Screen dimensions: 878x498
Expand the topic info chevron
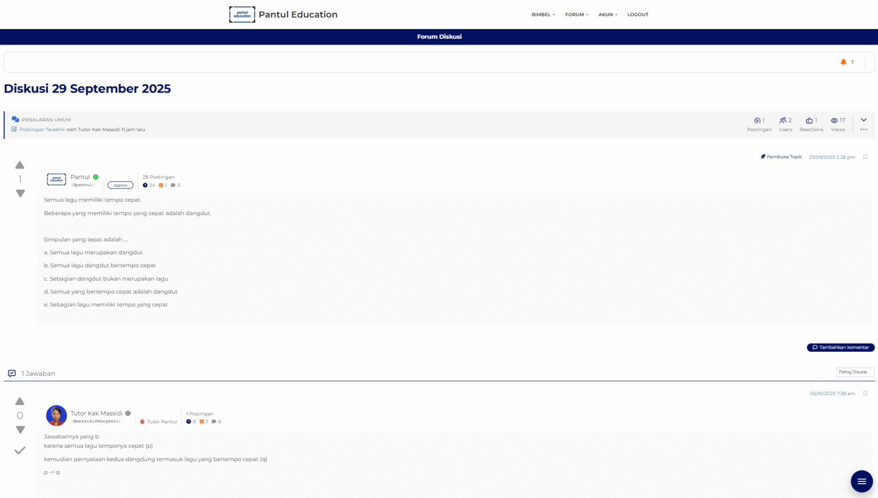(864, 120)
